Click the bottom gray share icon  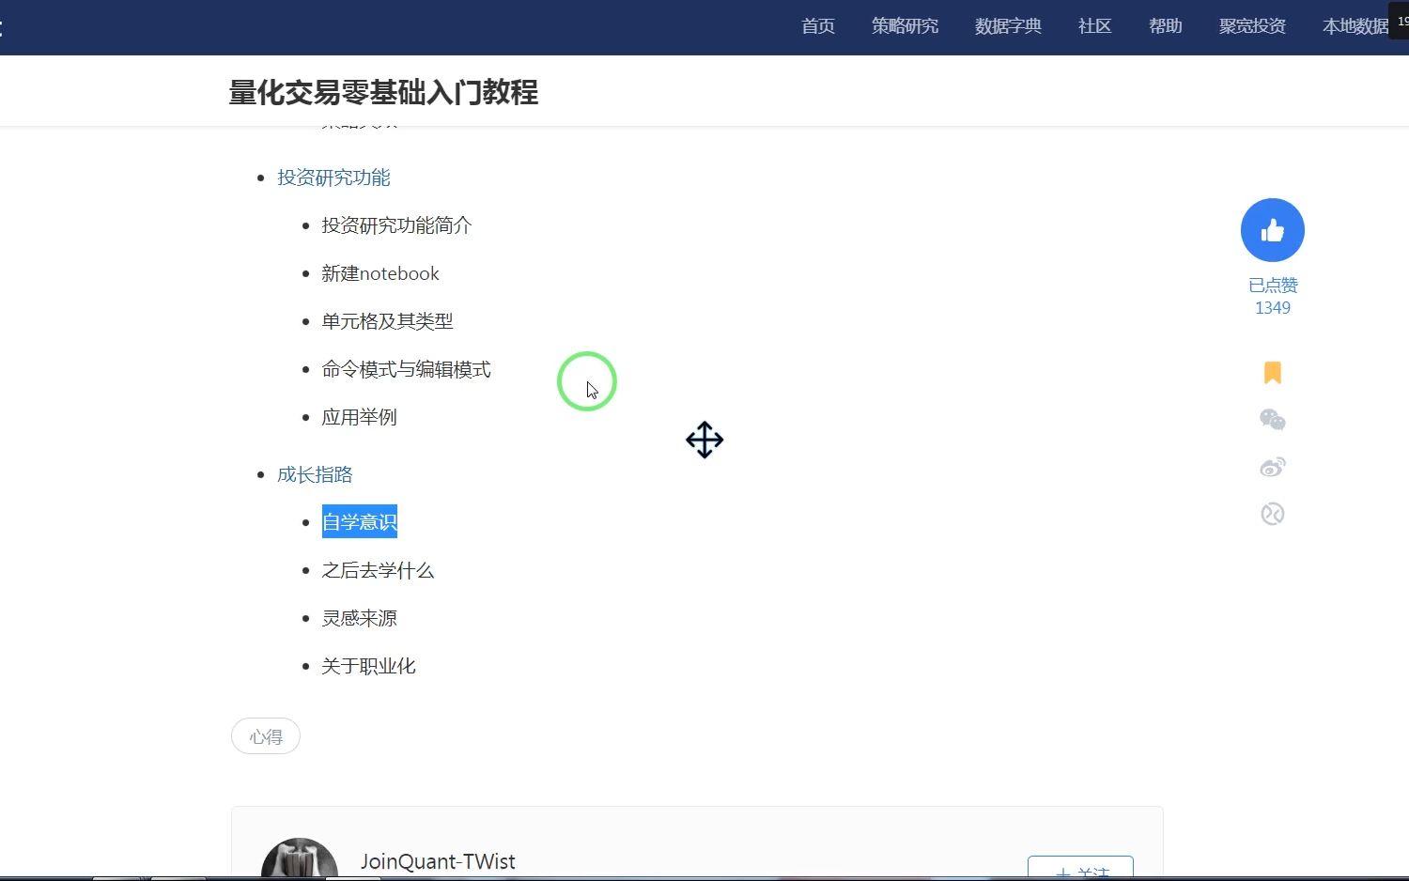point(1272,514)
